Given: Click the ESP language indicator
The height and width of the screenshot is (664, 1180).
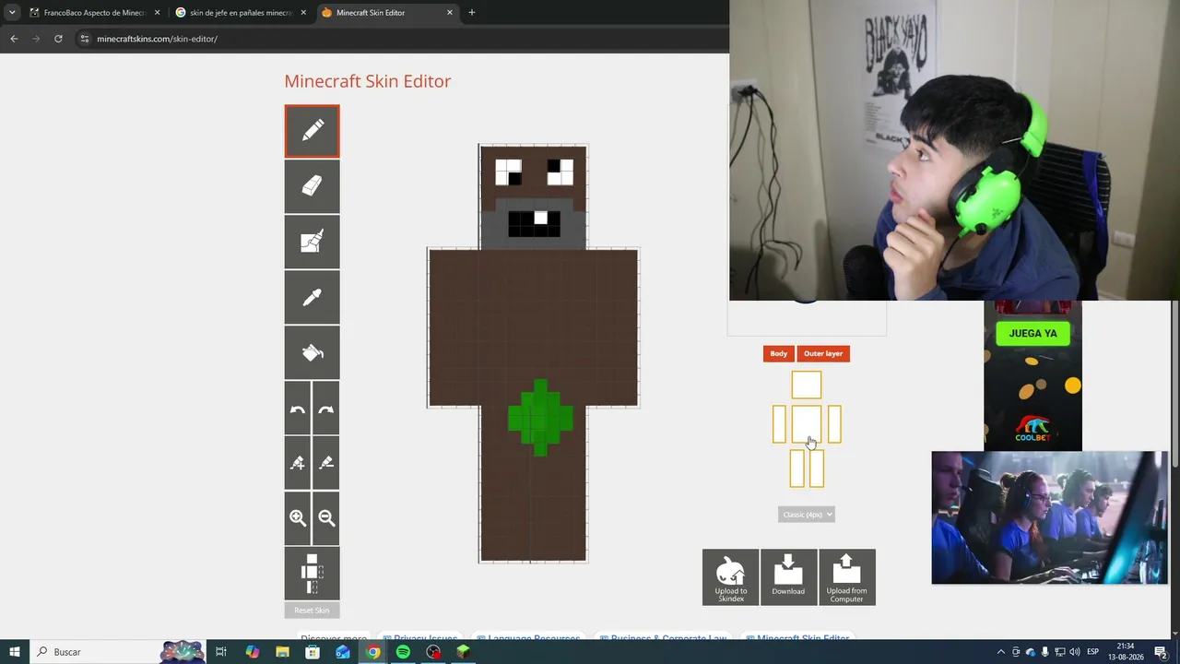Looking at the screenshot, I should [x=1093, y=652].
